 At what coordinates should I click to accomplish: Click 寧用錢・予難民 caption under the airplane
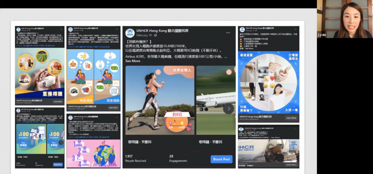click(x=211, y=142)
